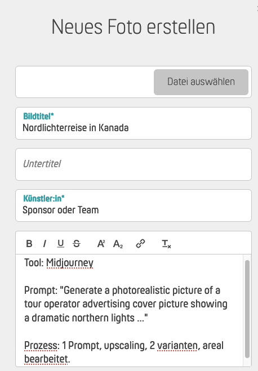The width and height of the screenshot is (258, 371).
Task: Click the Datei auswählen button
Action: (x=201, y=82)
